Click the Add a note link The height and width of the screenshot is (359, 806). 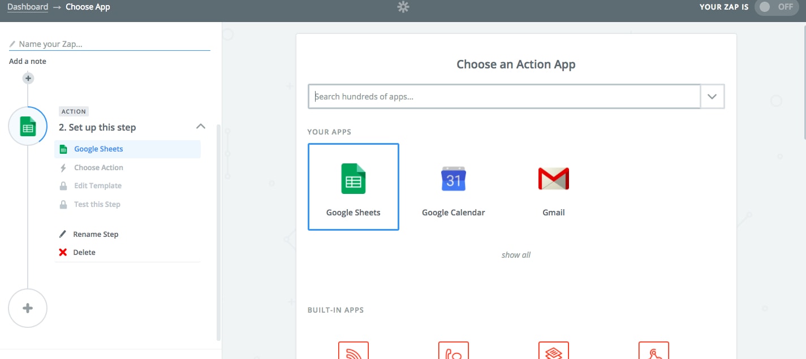28,61
